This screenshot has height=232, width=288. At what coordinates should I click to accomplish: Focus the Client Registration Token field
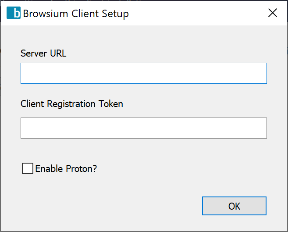point(143,128)
